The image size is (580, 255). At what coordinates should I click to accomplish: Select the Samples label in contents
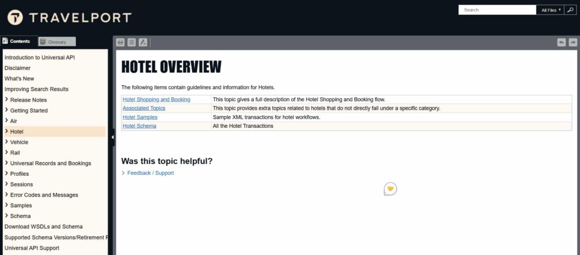pos(21,206)
